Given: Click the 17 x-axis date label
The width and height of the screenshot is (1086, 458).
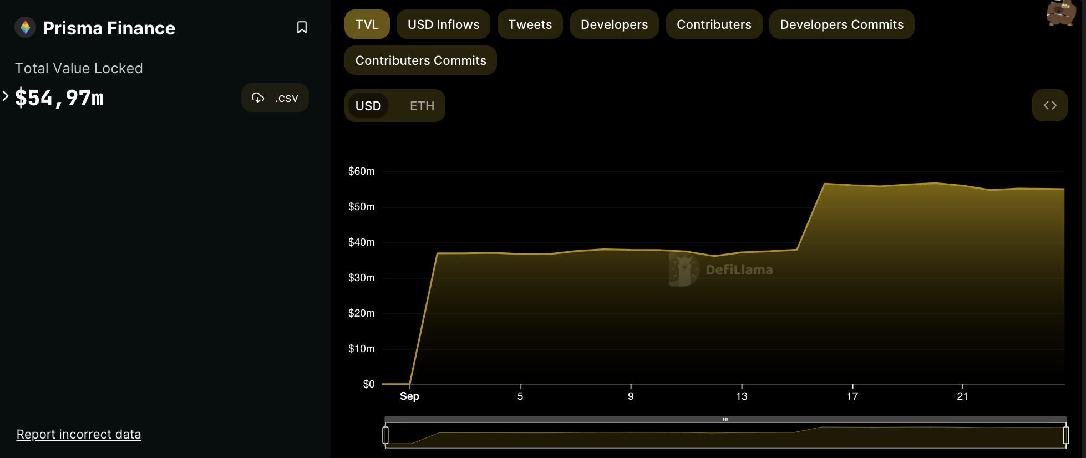Looking at the screenshot, I should (x=852, y=396).
